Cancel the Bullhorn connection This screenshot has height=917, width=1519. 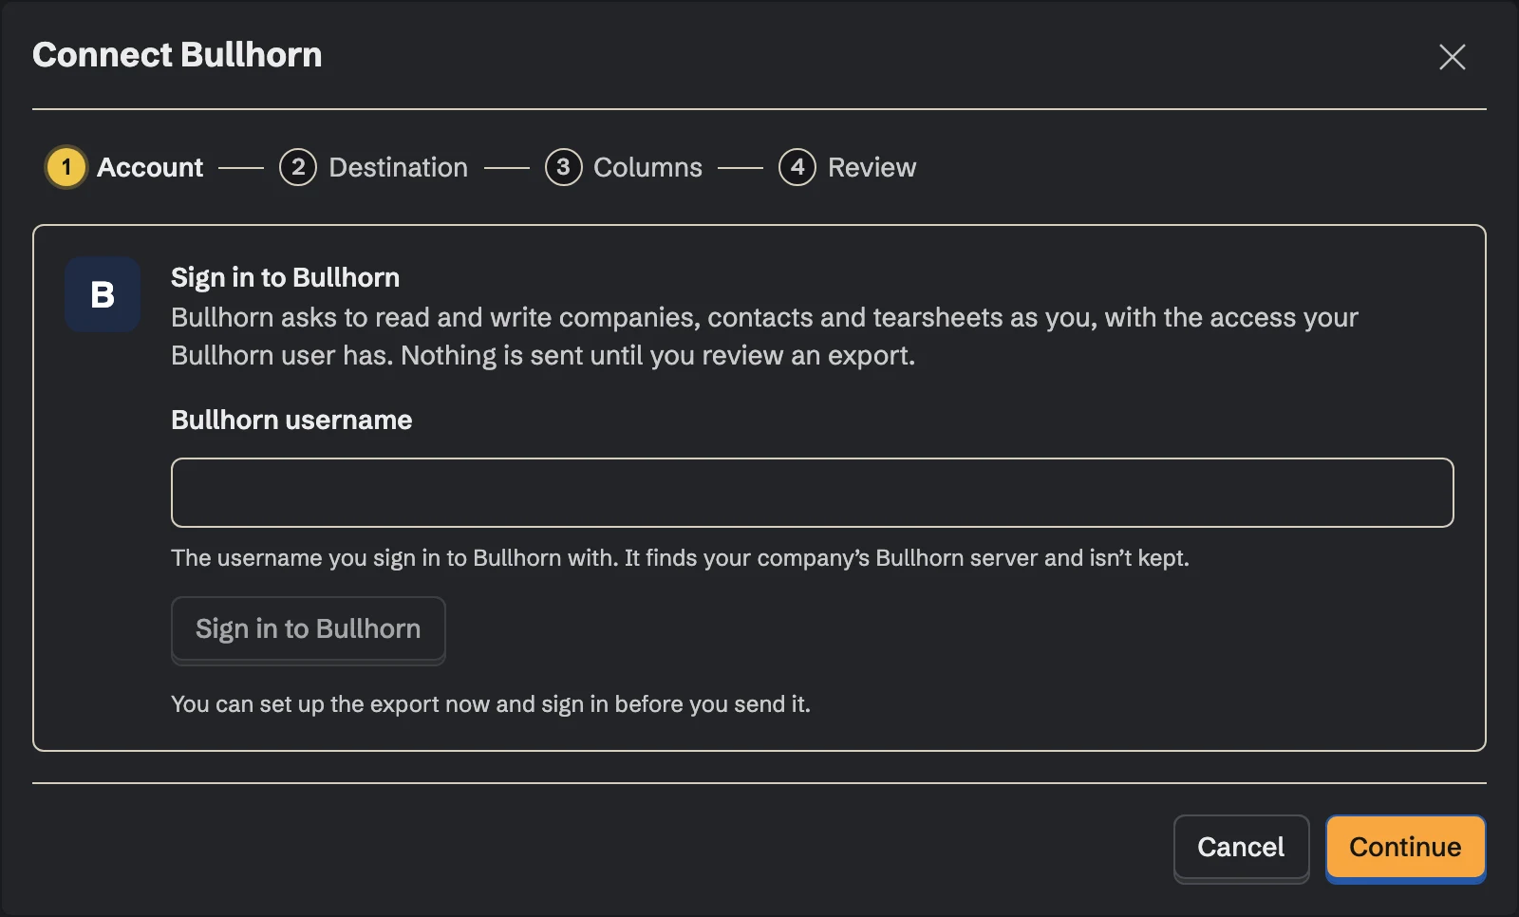coord(1242,847)
